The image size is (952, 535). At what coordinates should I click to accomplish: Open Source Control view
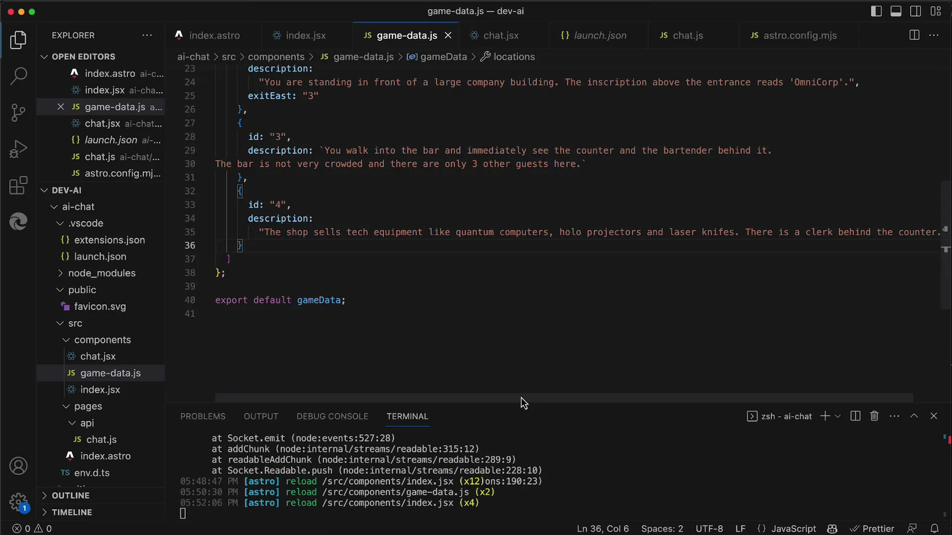click(x=18, y=113)
